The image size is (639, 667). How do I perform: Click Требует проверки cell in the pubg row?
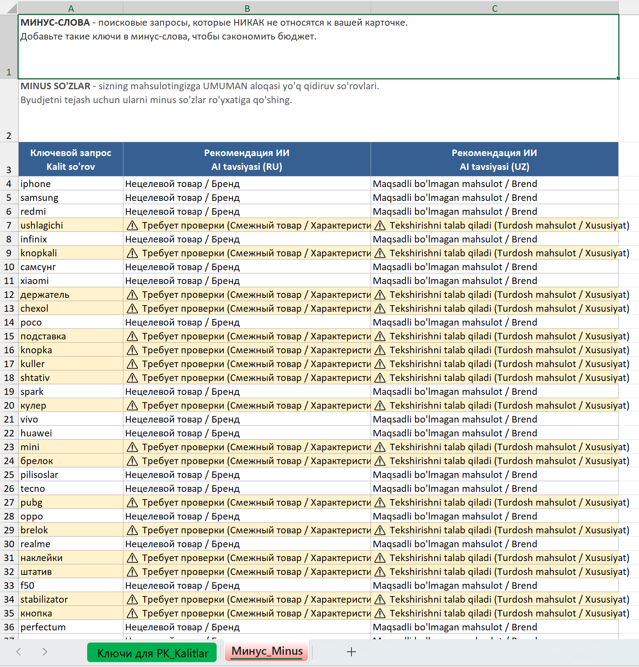247,502
